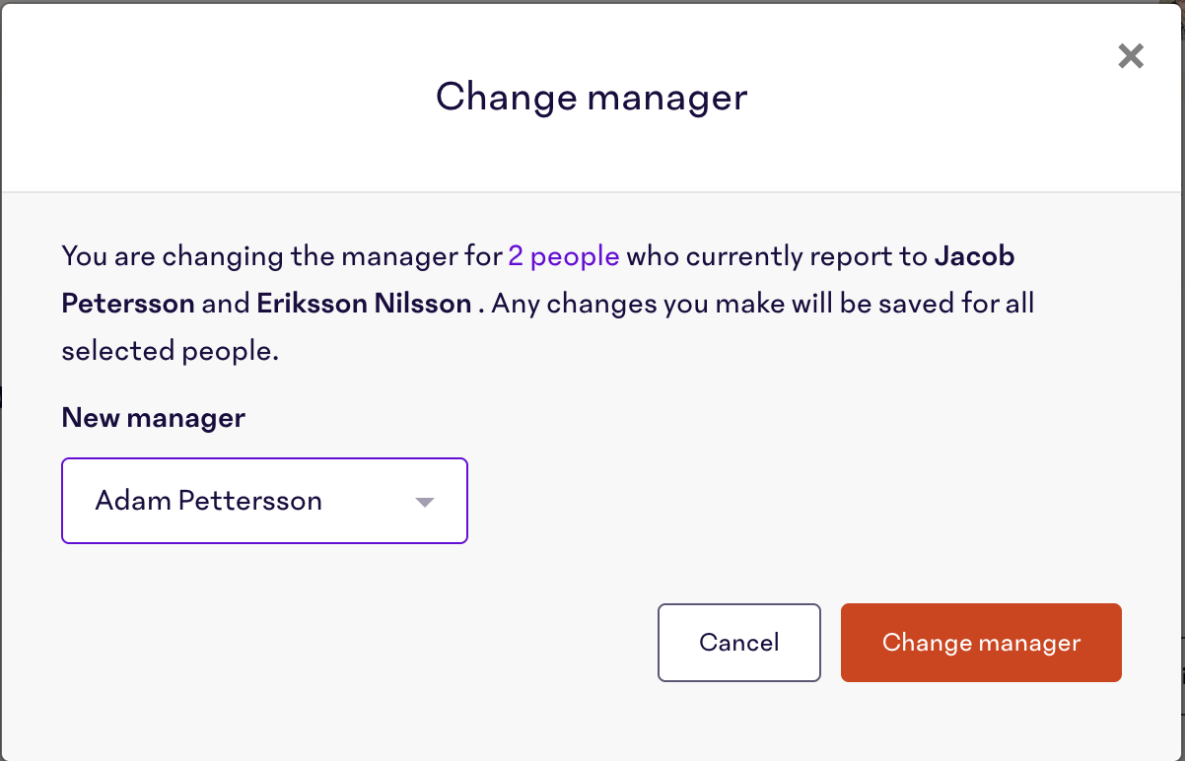Image resolution: width=1185 pixels, height=761 pixels.
Task: Click the bold Eriksson Nilsson name
Action: (364, 303)
